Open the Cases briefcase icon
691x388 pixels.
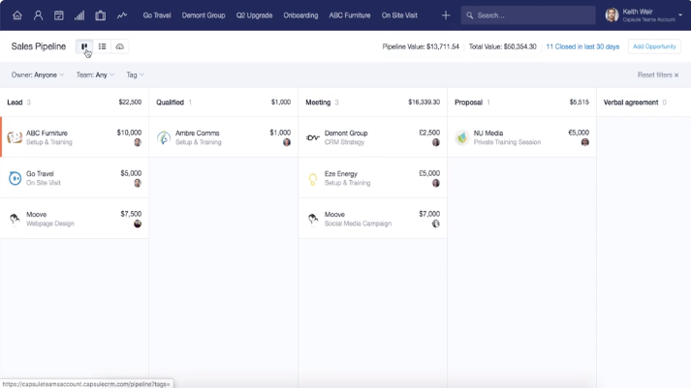[x=101, y=15]
